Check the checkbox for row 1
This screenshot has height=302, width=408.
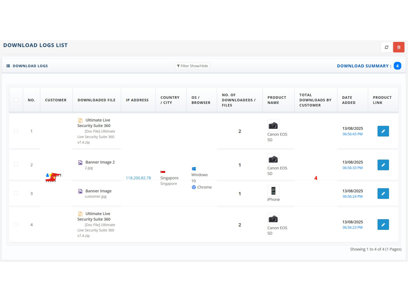[16, 131]
